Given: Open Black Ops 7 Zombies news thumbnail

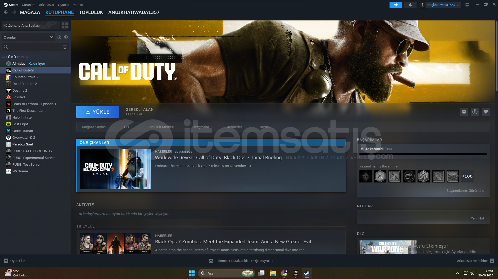Looking at the screenshot, I should point(115,243).
